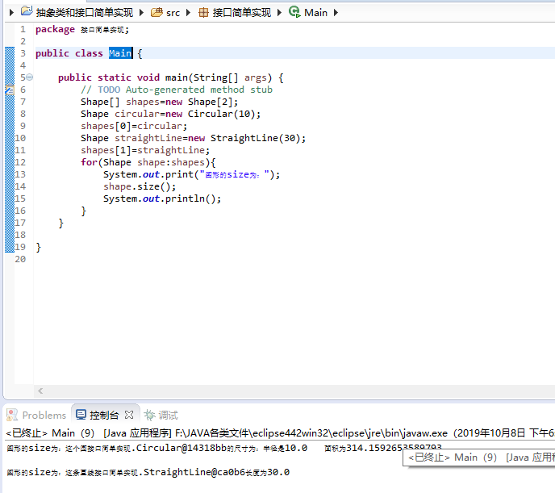Viewport: 555px width, 493px height.
Task: Click 314.159 area value in console
Action: 394,448
